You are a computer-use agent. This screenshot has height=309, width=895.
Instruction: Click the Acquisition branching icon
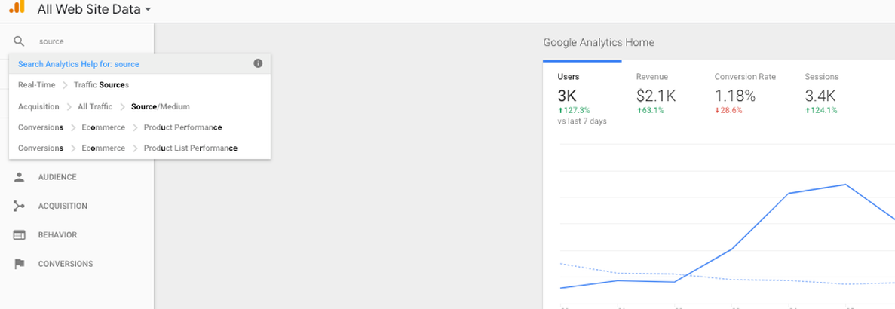coord(20,206)
